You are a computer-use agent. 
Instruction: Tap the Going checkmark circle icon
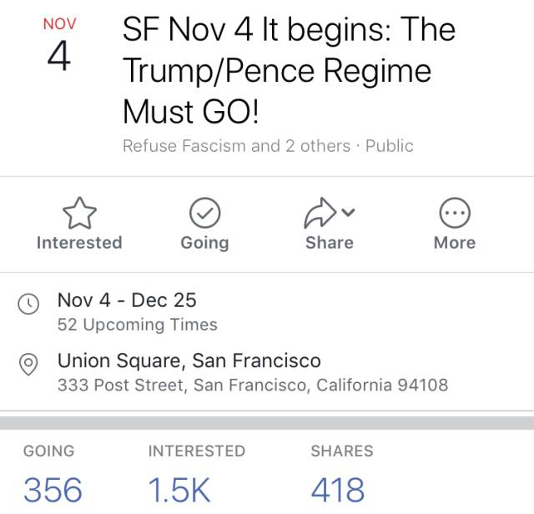[x=204, y=214]
